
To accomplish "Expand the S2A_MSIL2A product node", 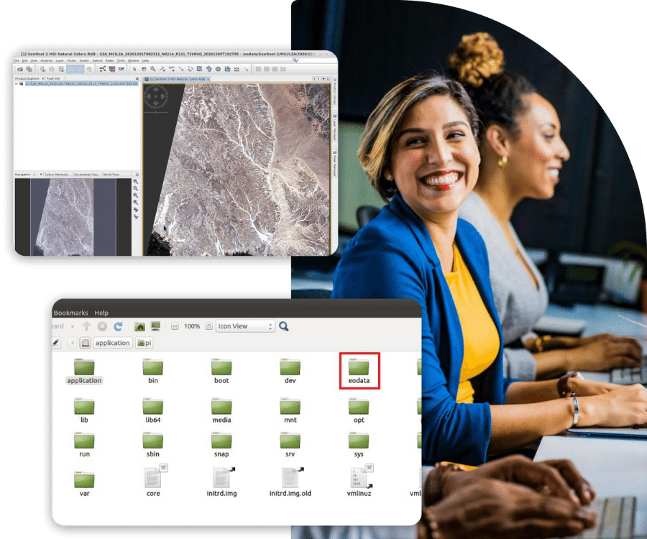I will point(17,84).
